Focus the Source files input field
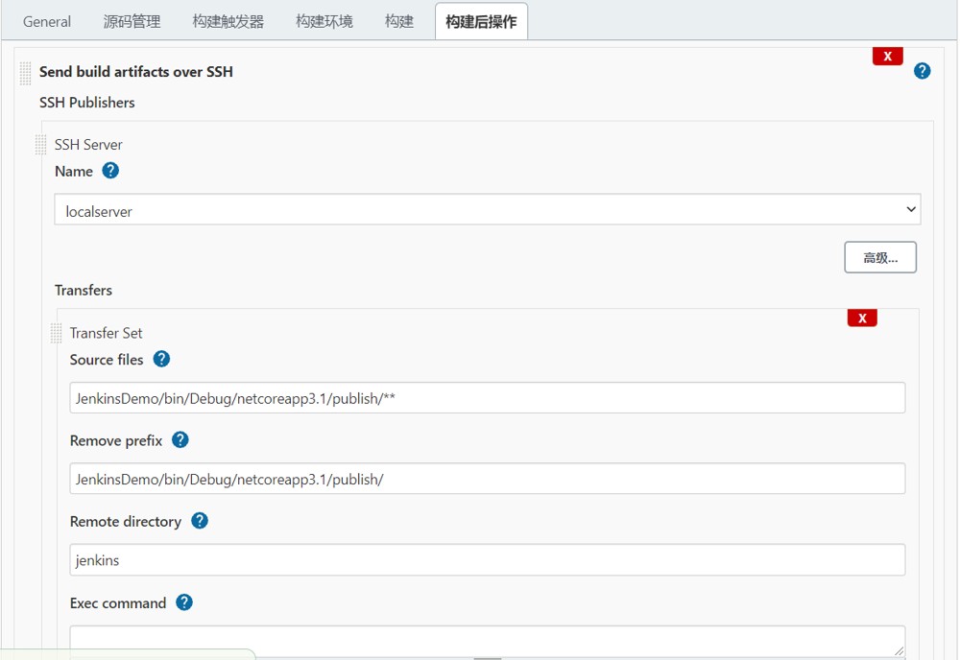Screen dimensions: 960x660 (488, 397)
